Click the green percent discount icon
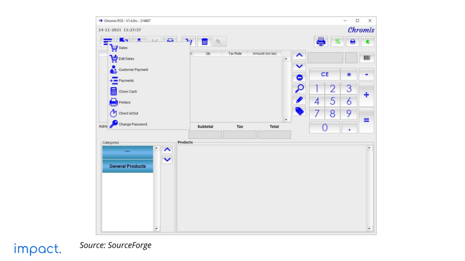Viewport: 465px width, 261px height. pyautogui.click(x=337, y=42)
